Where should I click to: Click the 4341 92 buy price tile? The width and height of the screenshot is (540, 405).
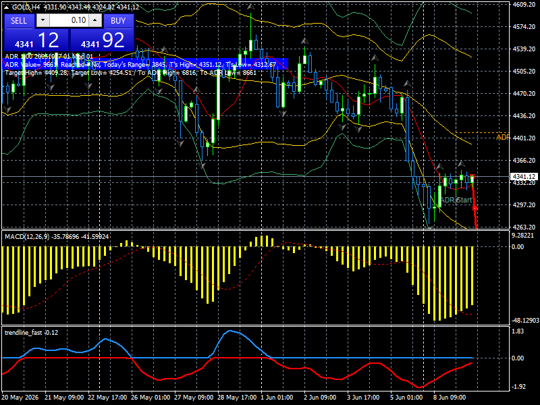[x=102, y=40]
